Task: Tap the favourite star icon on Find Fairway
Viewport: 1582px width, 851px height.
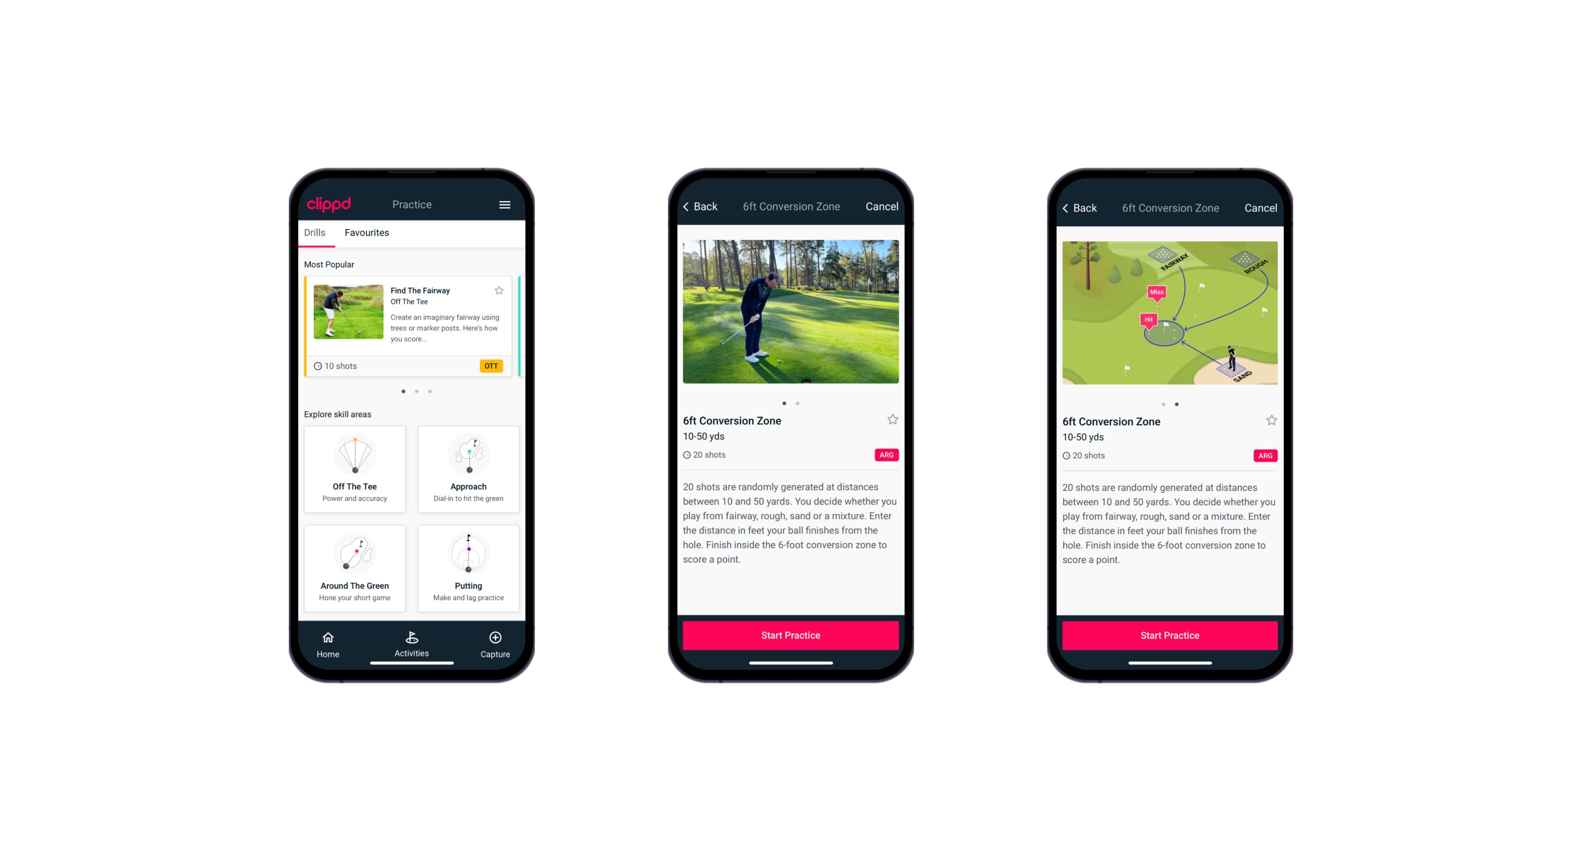Action: tap(499, 290)
